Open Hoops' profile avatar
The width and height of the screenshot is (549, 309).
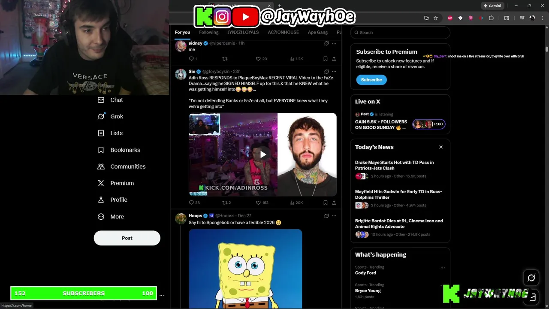(181, 218)
